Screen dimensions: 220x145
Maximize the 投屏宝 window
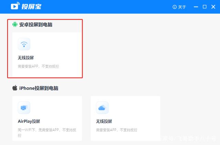coord(205,7)
